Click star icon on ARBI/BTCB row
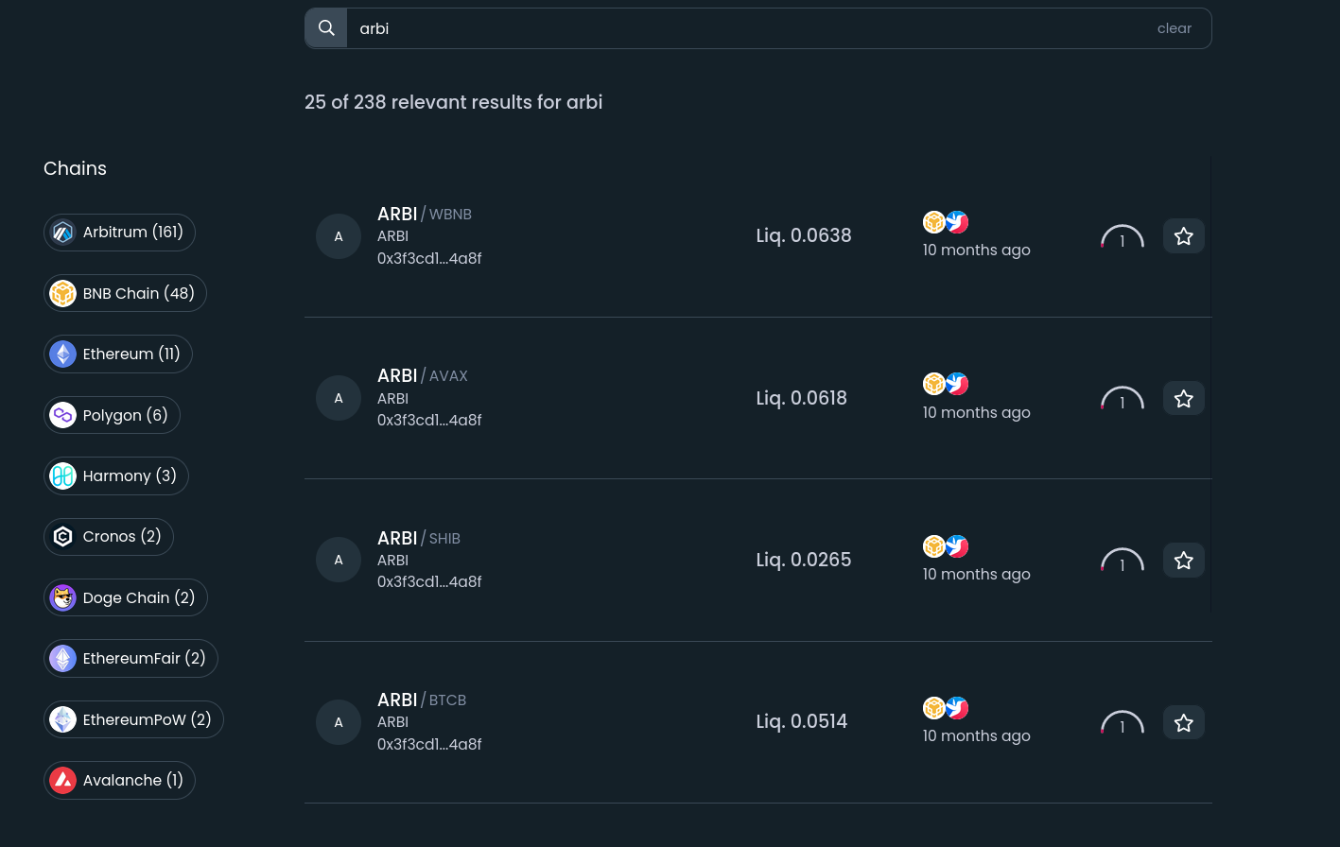1340x847 pixels. click(1183, 723)
